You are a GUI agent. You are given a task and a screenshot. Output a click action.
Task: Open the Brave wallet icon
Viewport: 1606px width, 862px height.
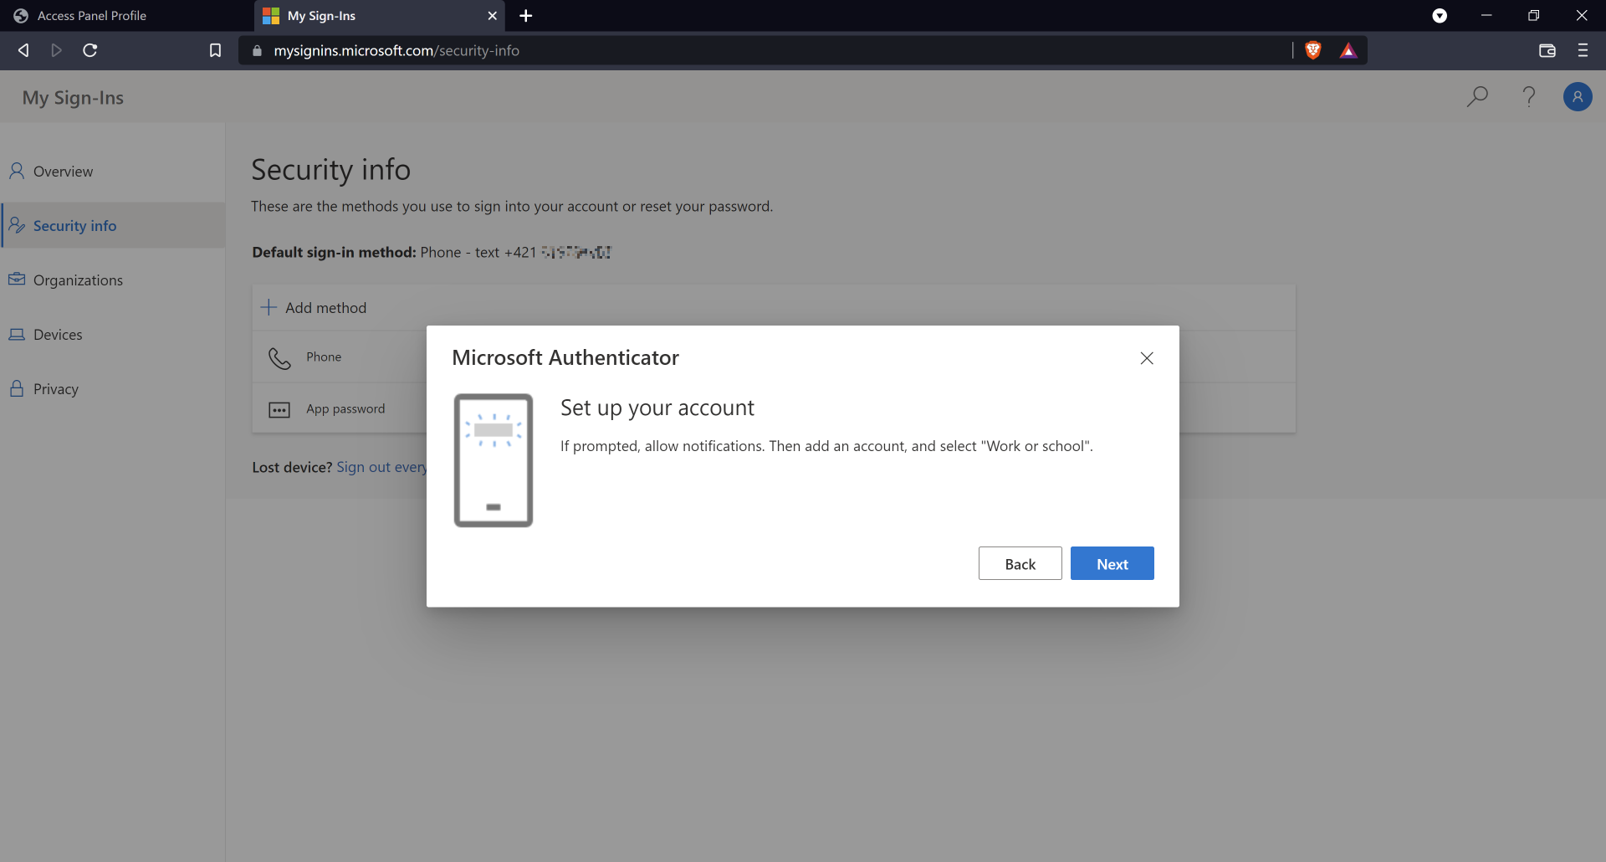pos(1547,51)
